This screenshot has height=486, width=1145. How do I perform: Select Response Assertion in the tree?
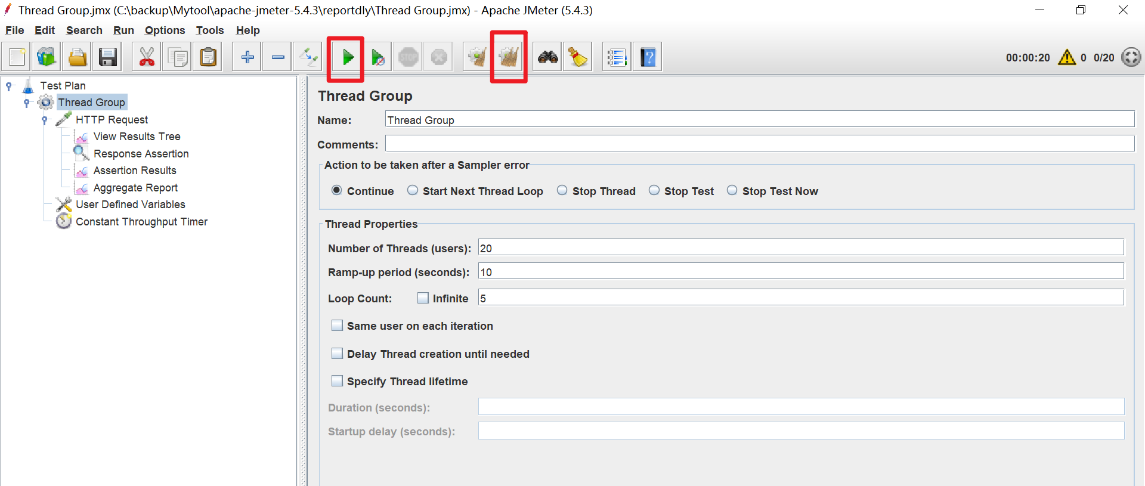click(x=141, y=154)
